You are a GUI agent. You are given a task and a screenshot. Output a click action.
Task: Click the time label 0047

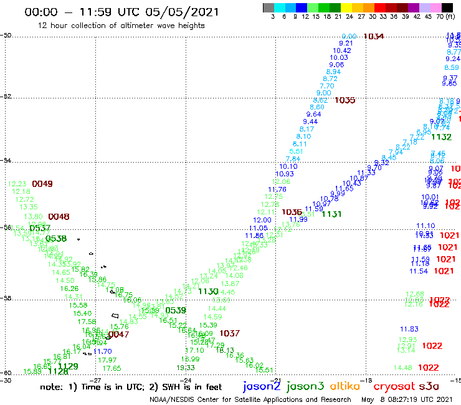(x=119, y=335)
